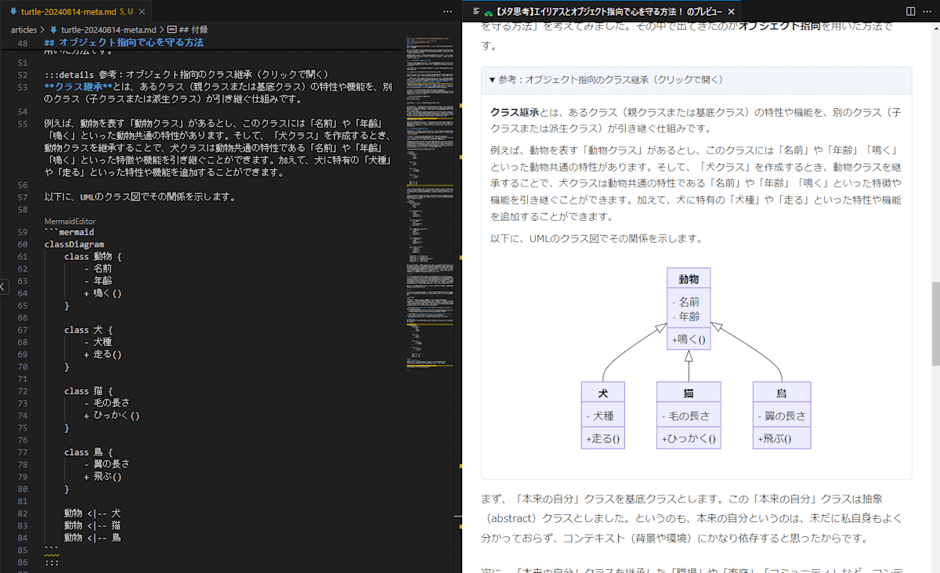Click the sticky heading オブジェクト指向で心を守る方法
The height and width of the screenshot is (573, 940).
tap(125, 42)
